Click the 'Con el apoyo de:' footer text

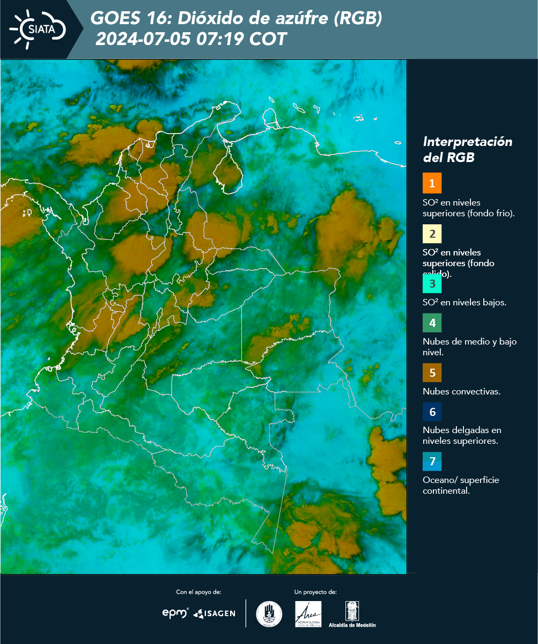tap(198, 592)
